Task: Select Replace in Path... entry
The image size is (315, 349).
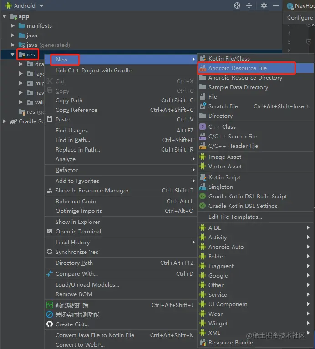Action: (121, 150)
